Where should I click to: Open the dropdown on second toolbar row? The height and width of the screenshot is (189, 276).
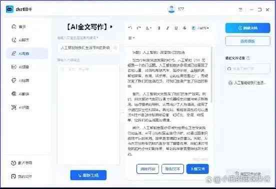(x=131, y=38)
